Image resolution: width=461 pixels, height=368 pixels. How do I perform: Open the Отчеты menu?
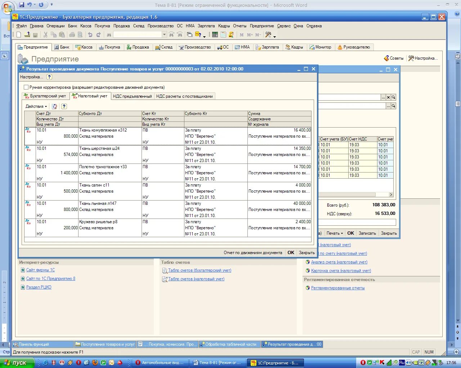click(240, 26)
